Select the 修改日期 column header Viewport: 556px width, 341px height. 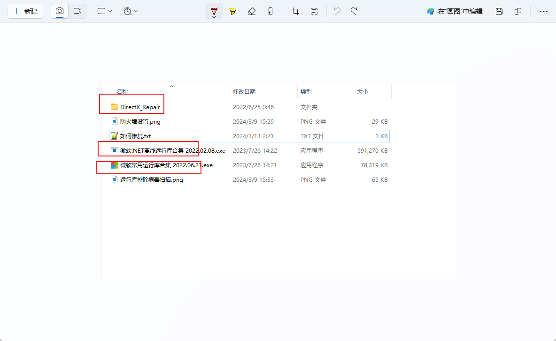click(244, 92)
